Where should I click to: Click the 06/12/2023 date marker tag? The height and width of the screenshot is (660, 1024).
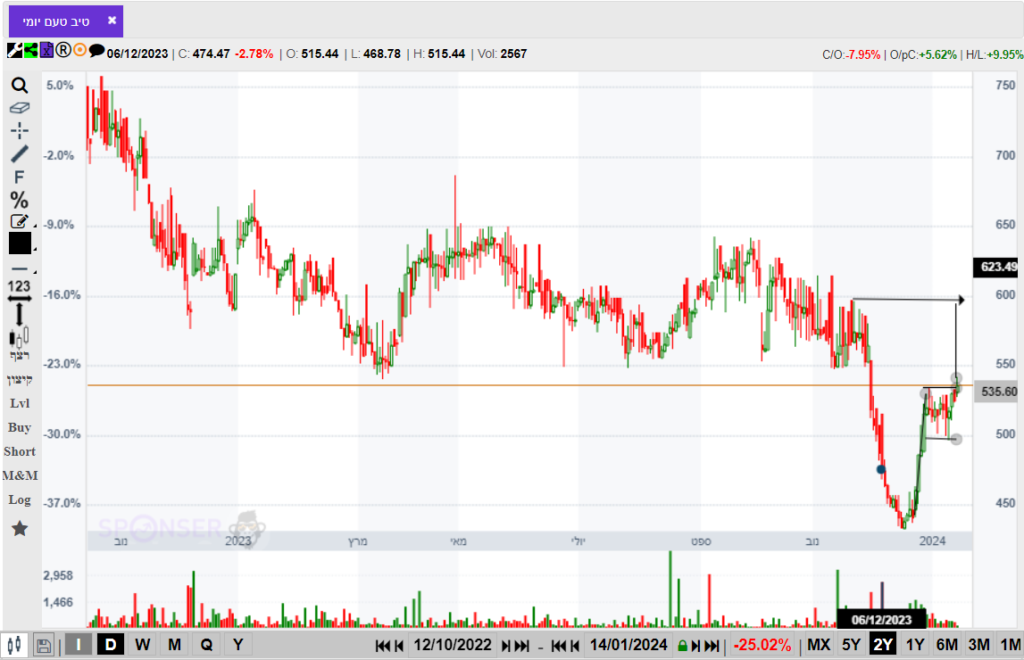882,620
